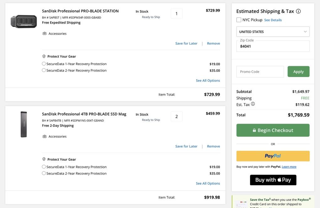Viewport: 320px width, 208px height.
Task: Click quantity box for PRO-BLADE STATION
Action: coord(177,14)
